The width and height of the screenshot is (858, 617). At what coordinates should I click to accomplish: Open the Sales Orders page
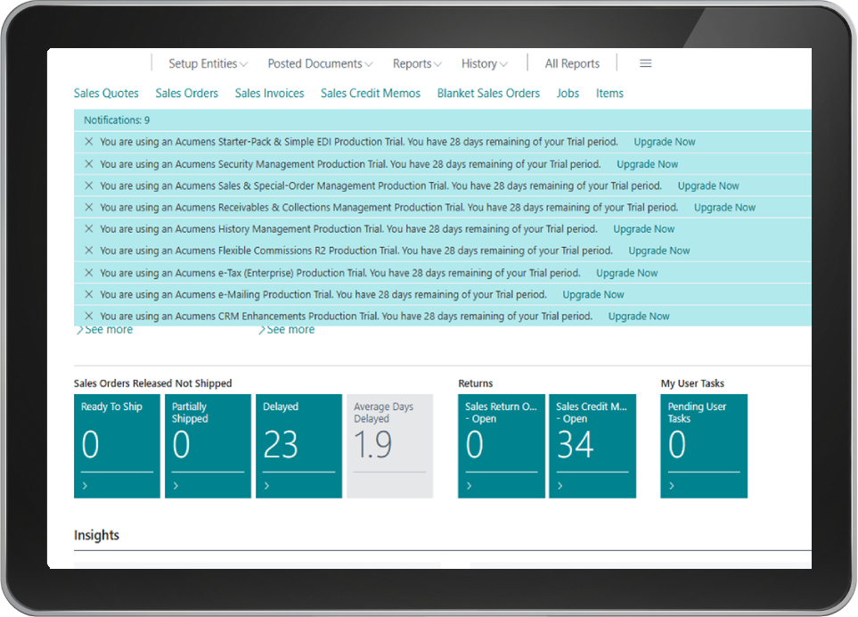click(186, 93)
